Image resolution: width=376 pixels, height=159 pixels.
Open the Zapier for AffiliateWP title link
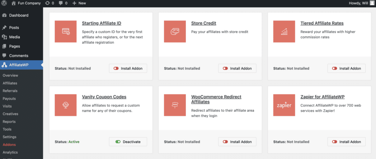pos(322,97)
